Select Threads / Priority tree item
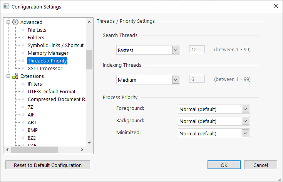This screenshot has height=182, width=283. [47, 61]
